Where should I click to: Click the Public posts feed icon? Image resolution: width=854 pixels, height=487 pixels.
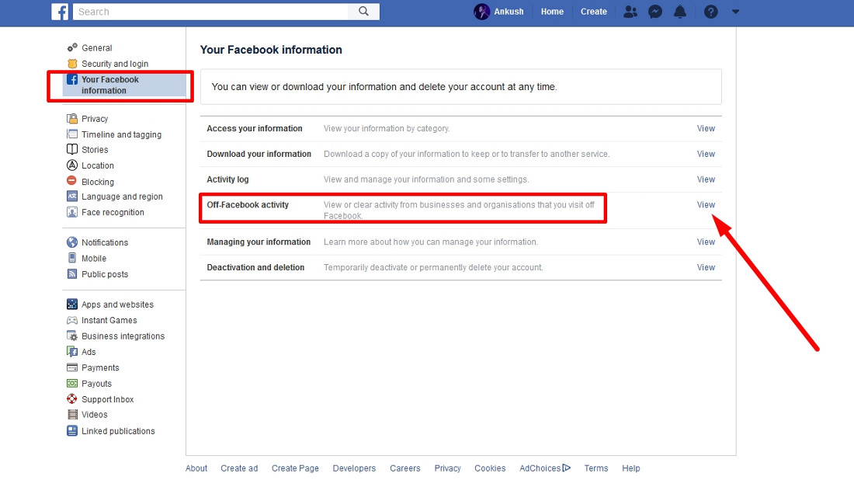pyautogui.click(x=72, y=273)
